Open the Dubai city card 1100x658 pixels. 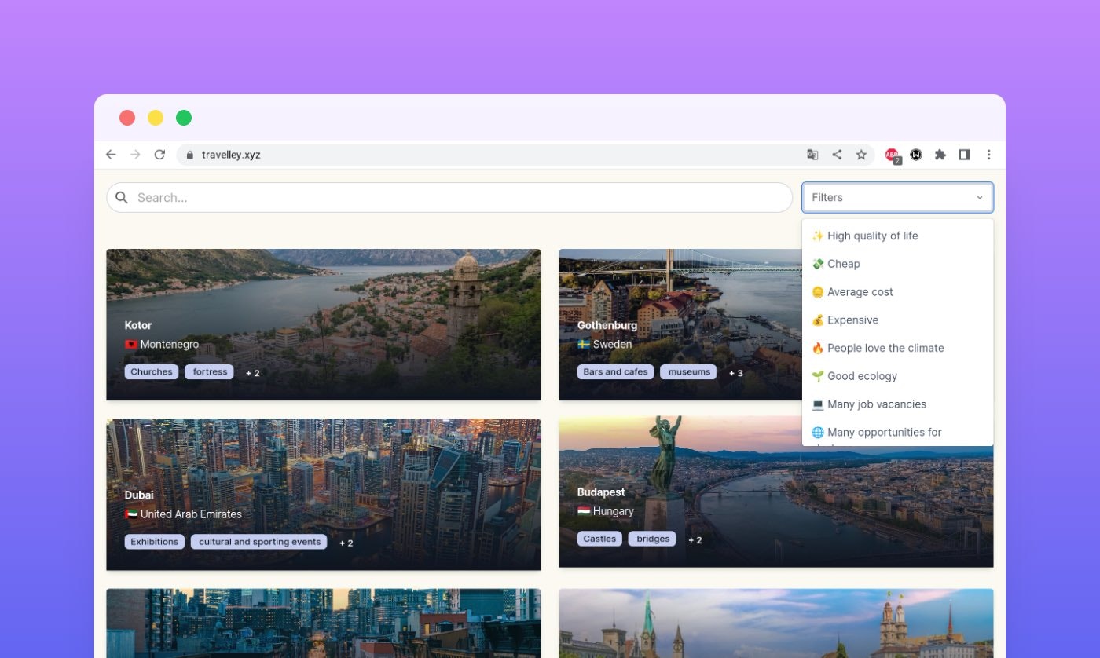[x=324, y=494]
